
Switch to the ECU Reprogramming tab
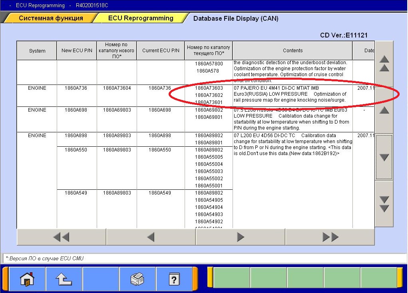(x=140, y=18)
